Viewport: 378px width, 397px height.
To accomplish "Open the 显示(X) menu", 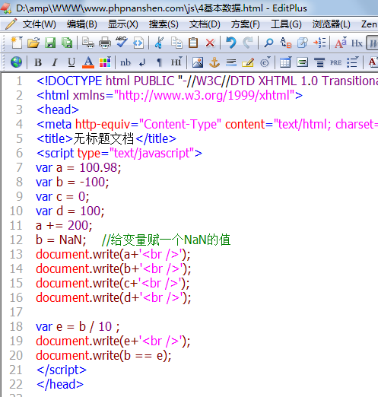I will pos(123,24).
